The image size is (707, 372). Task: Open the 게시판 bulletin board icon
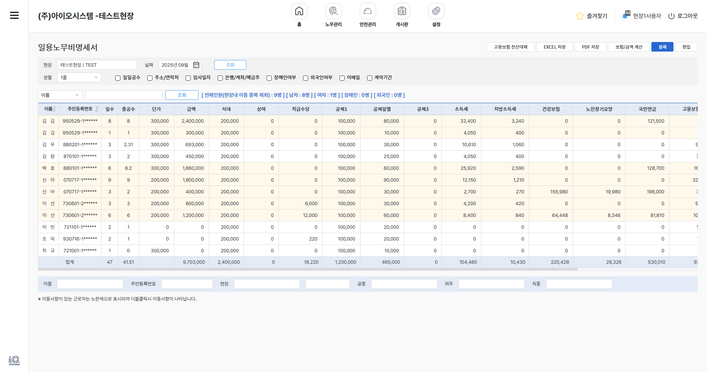tap(402, 11)
